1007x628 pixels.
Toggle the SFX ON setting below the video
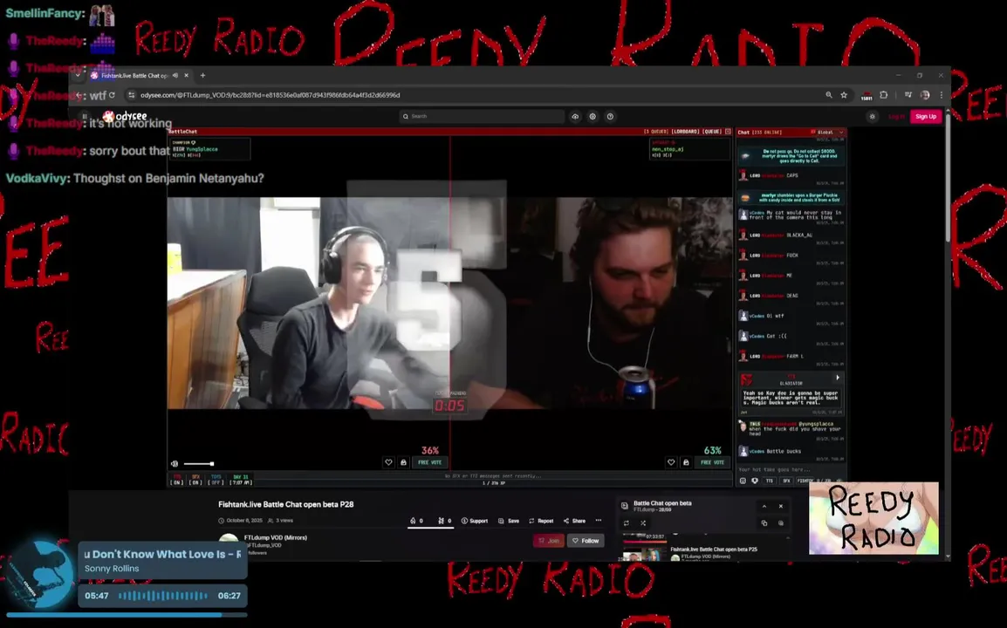[195, 480]
